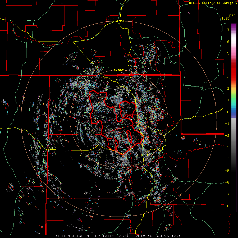The image size is (238, 238).
Task: Select the 2 value on color scale
Action: click(228, 89)
